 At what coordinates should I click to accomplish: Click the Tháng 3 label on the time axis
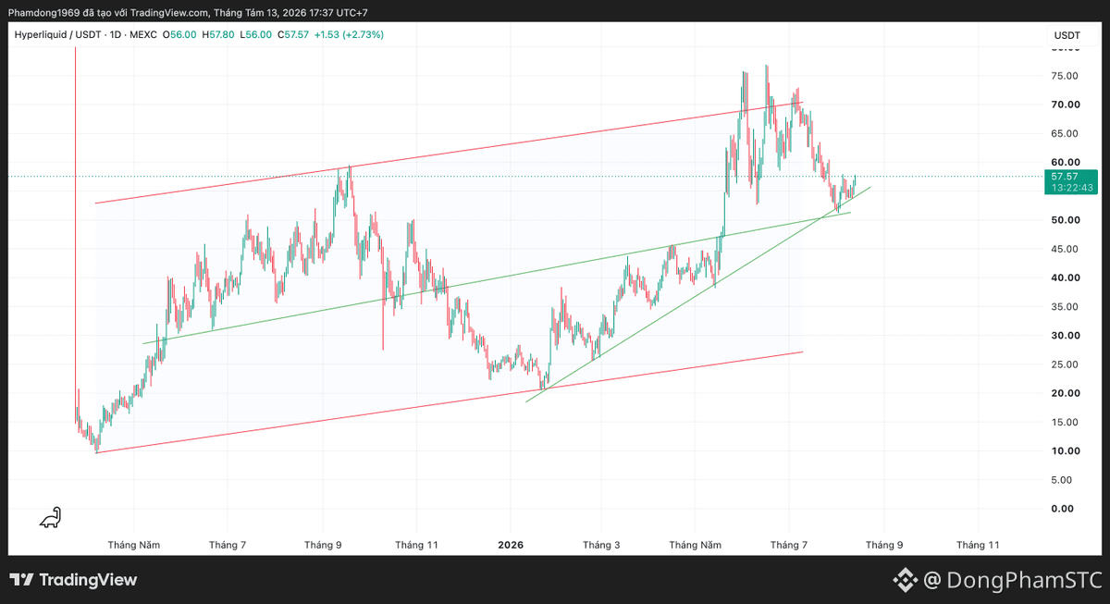coord(601,545)
